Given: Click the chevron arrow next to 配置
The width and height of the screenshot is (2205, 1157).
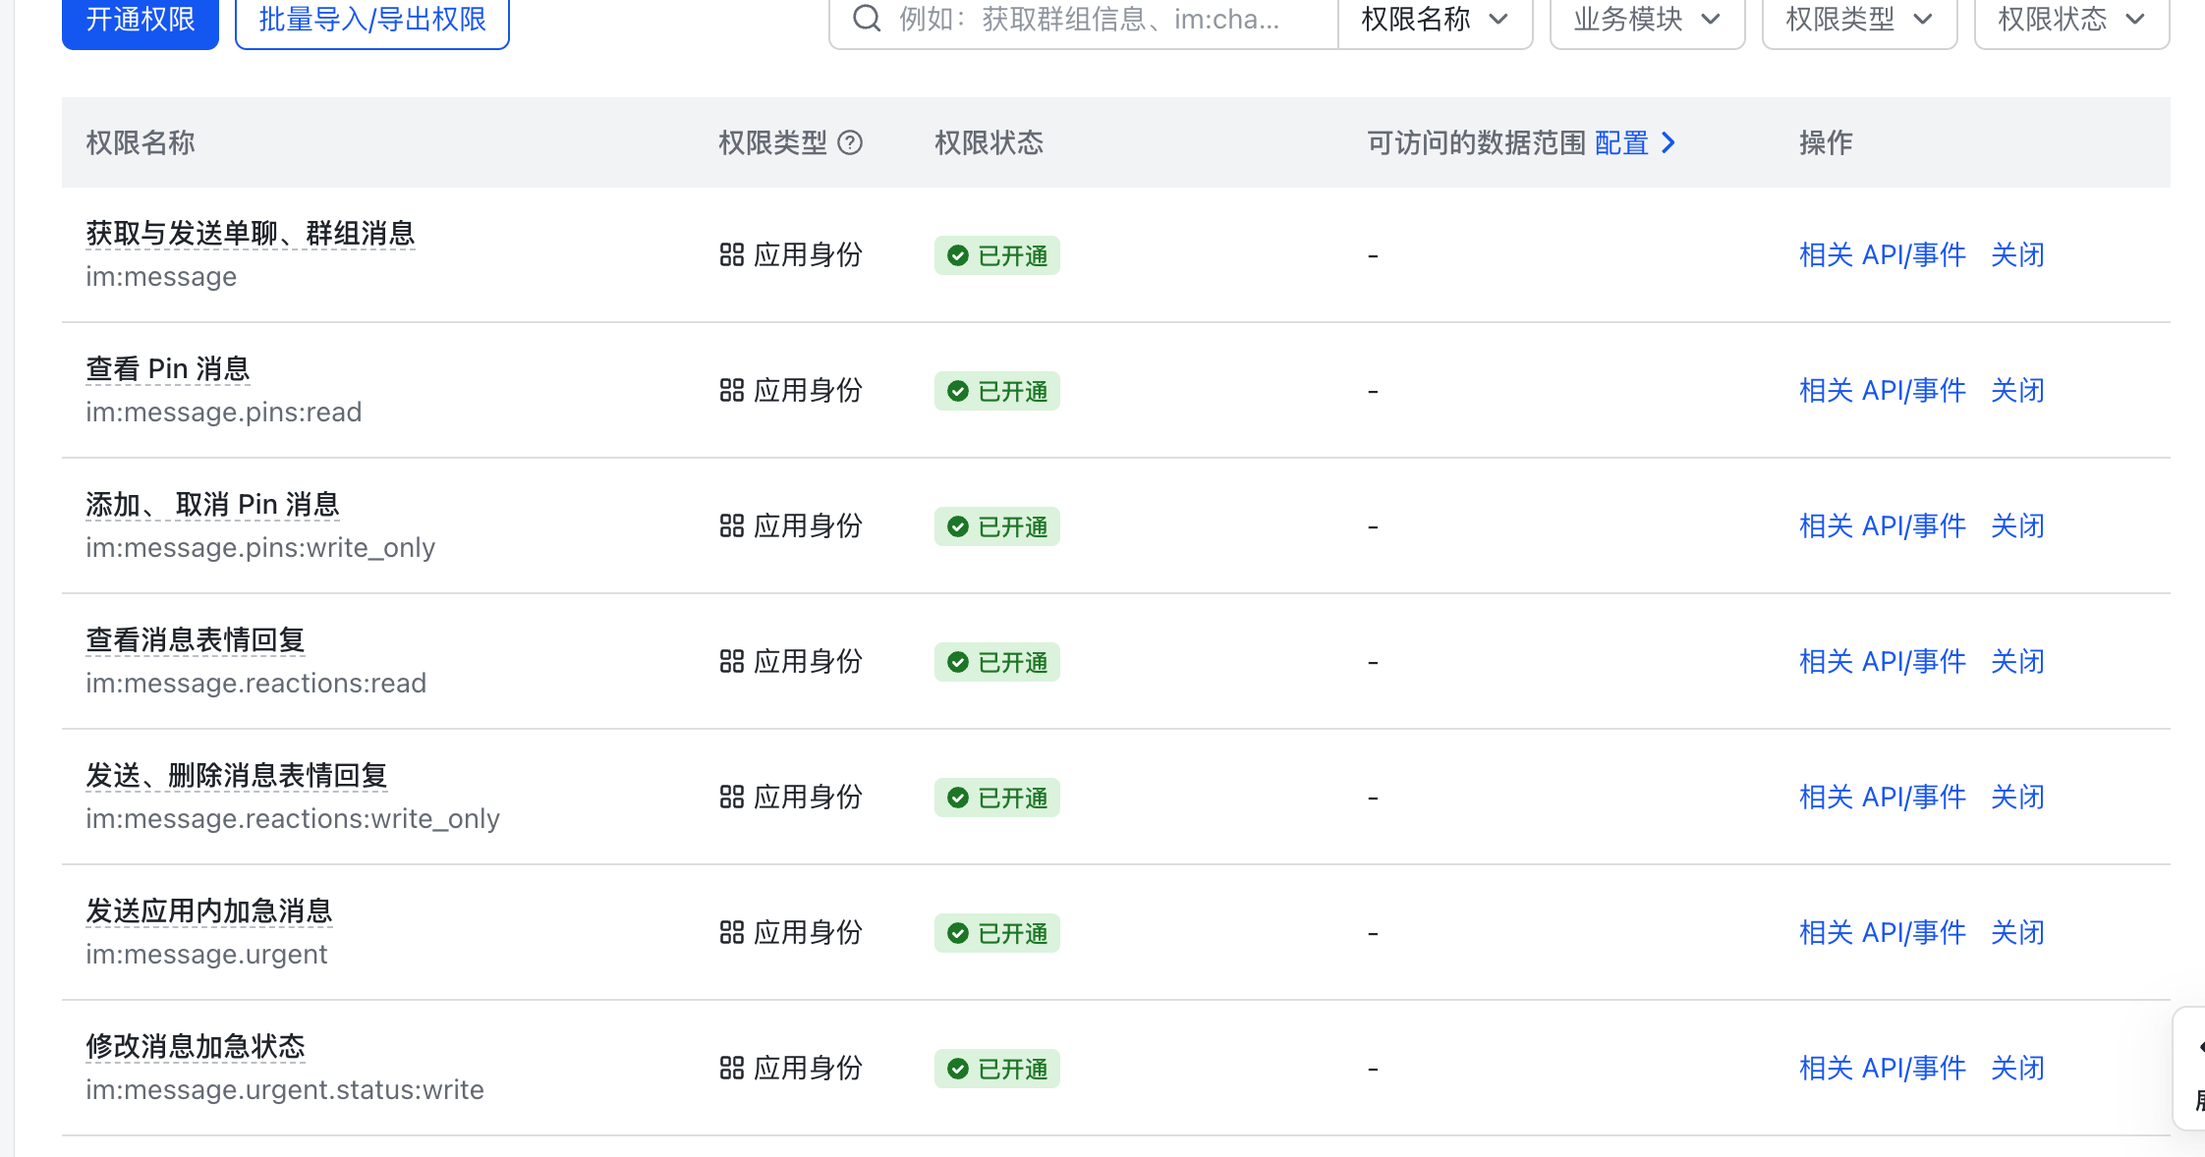Looking at the screenshot, I should (x=1668, y=143).
